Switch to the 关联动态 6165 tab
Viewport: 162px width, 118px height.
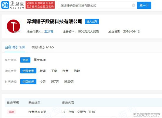pyautogui.click(x=43, y=47)
